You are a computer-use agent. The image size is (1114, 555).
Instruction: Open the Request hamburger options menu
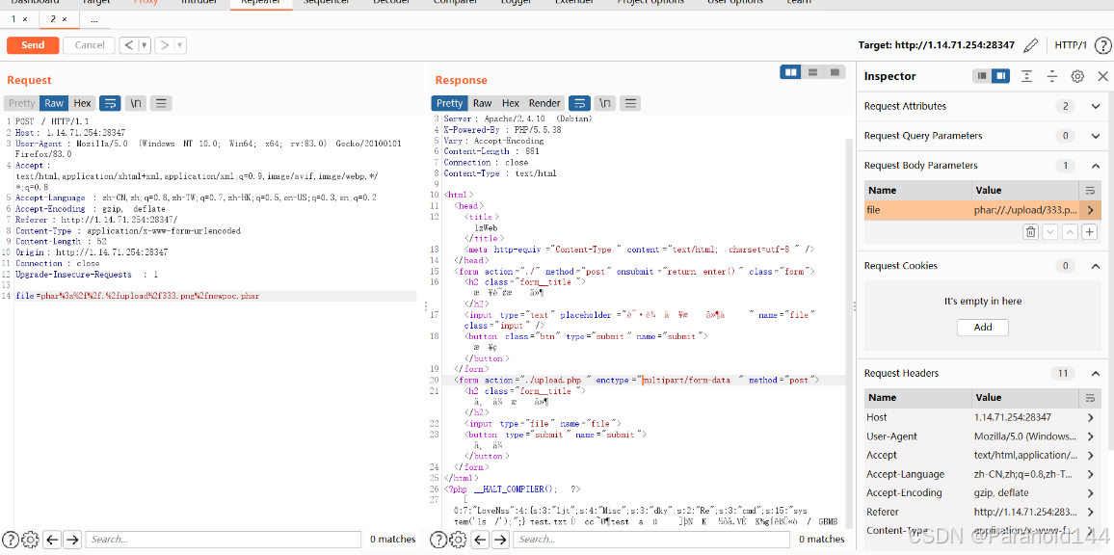[x=161, y=103]
